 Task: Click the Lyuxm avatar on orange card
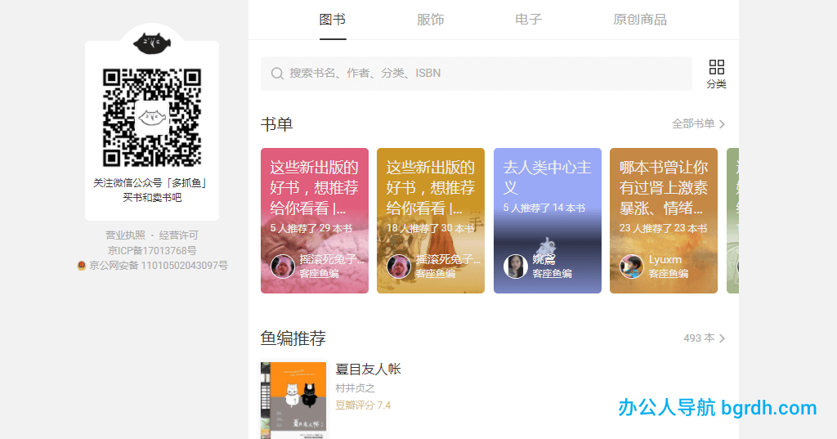pos(631,267)
